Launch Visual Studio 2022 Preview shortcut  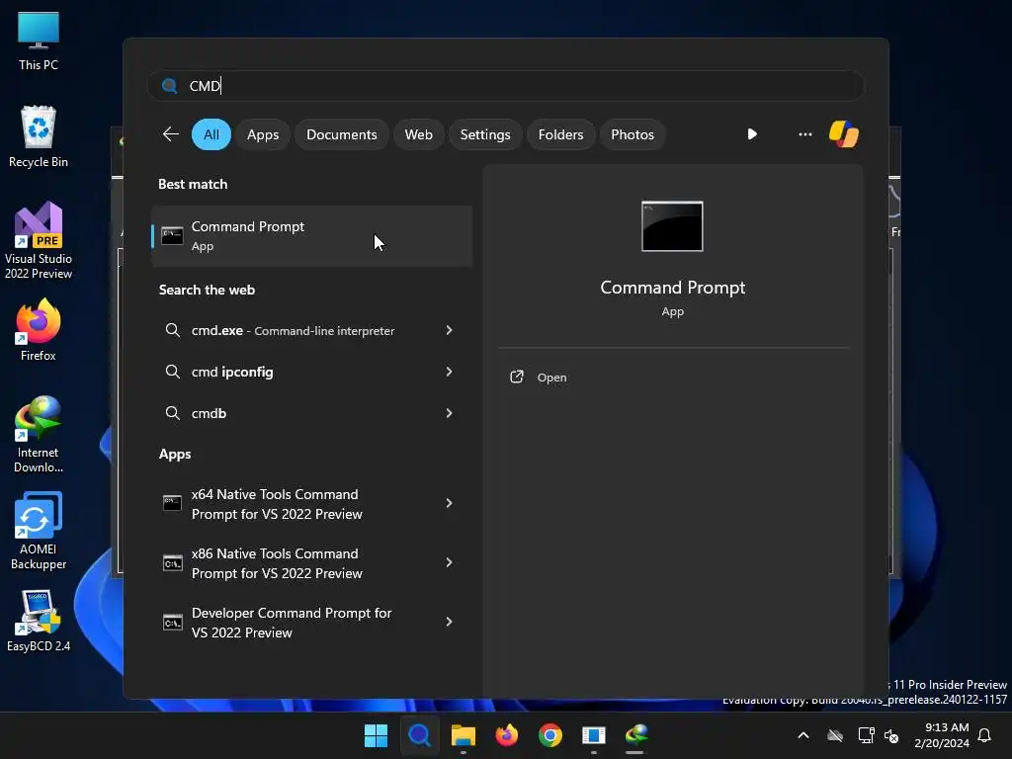click(x=39, y=240)
